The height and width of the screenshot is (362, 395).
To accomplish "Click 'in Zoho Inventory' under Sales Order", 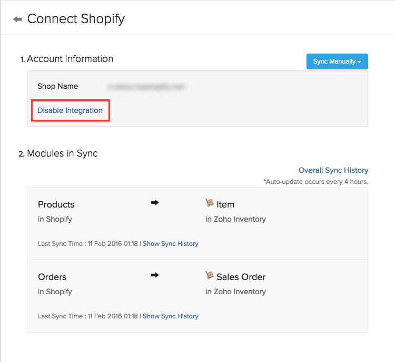I will [x=235, y=292].
